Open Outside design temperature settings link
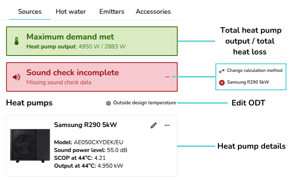 coord(144,103)
